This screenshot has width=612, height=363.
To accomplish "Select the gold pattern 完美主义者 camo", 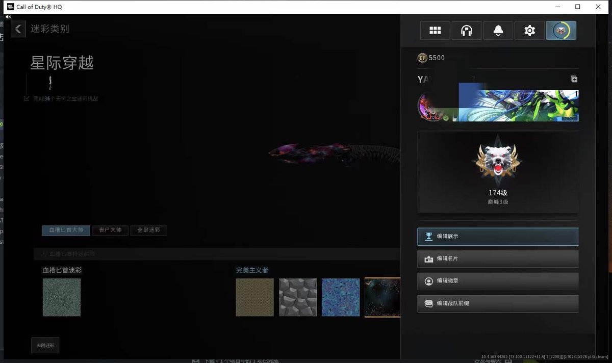I will point(255,297).
